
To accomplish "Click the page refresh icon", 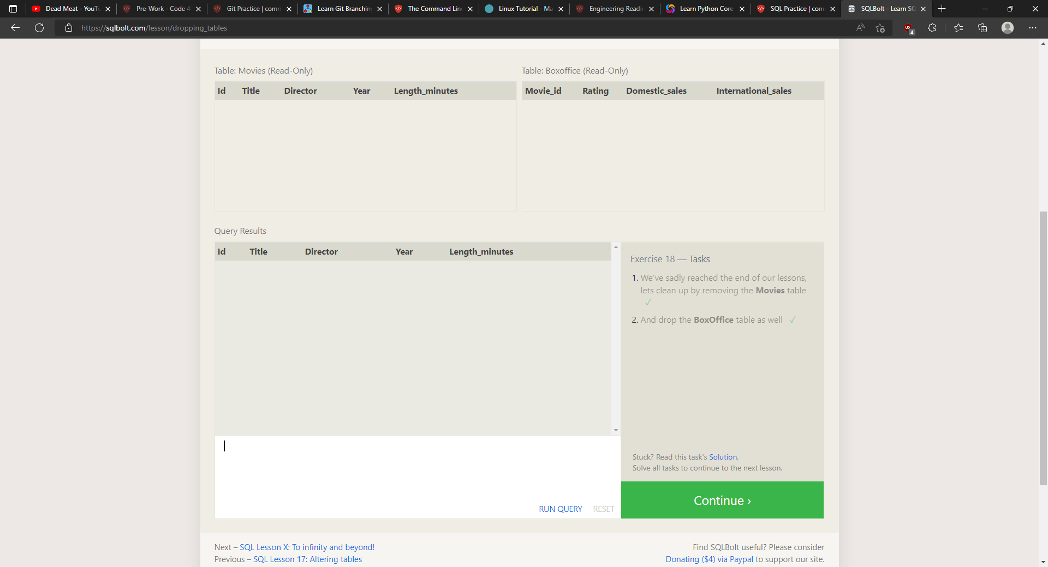I will coord(39,28).
